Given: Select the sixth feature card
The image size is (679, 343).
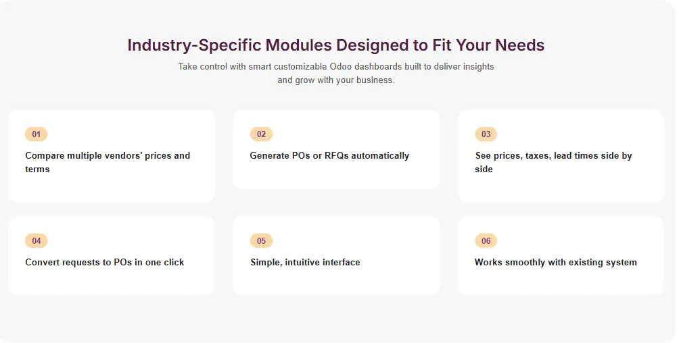Looking at the screenshot, I should click(561, 280).
